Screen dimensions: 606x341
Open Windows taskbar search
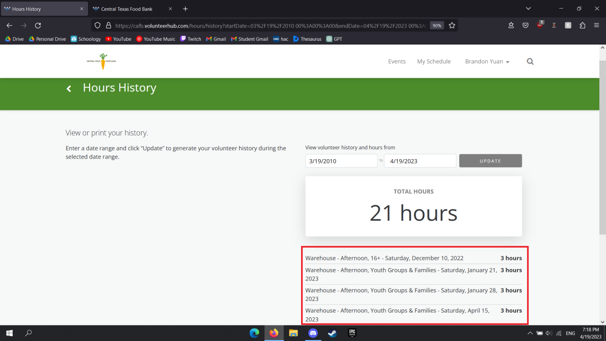[x=28, y=333]
